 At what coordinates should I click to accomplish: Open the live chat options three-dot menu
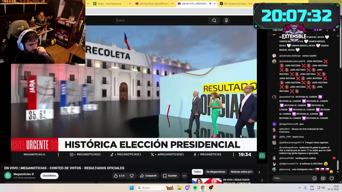point(327,30)
